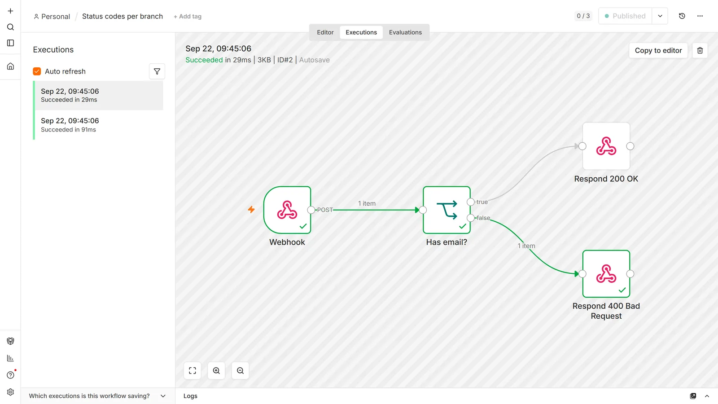718x404 pixels.
Task: Switch to the Evaluations tab
Action: coord(405,32)
